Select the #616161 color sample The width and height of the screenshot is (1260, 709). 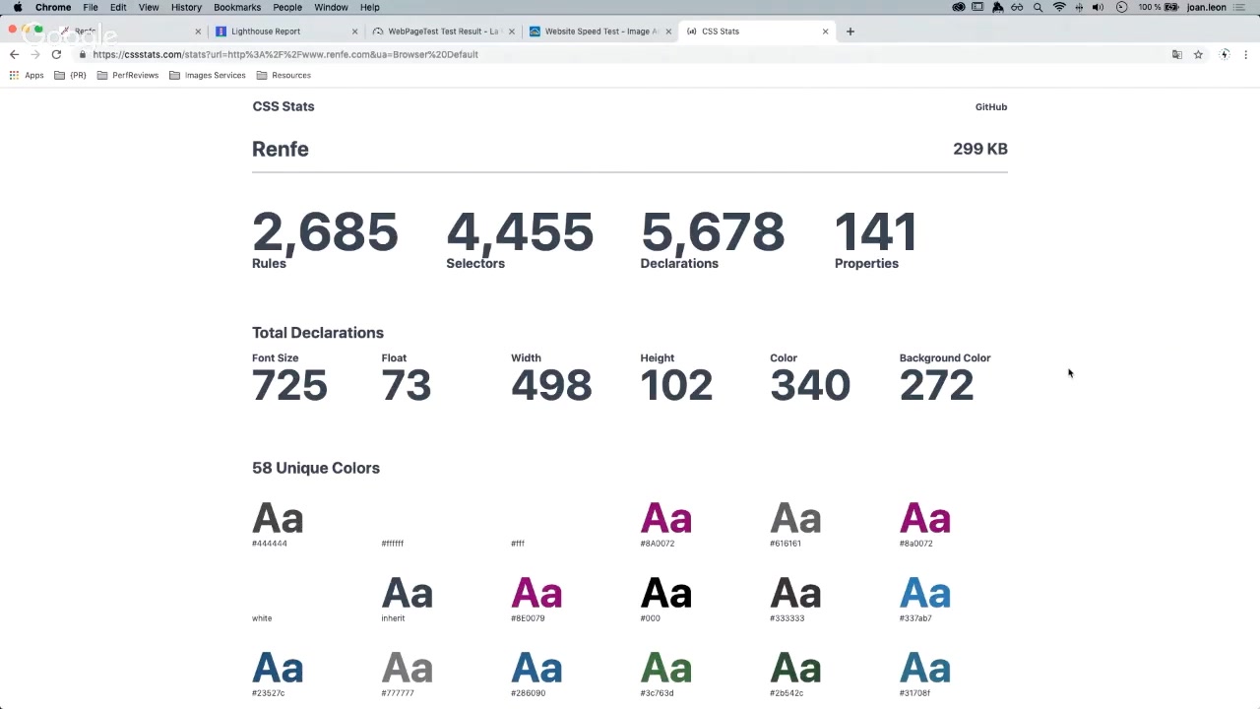click(795, 524)
